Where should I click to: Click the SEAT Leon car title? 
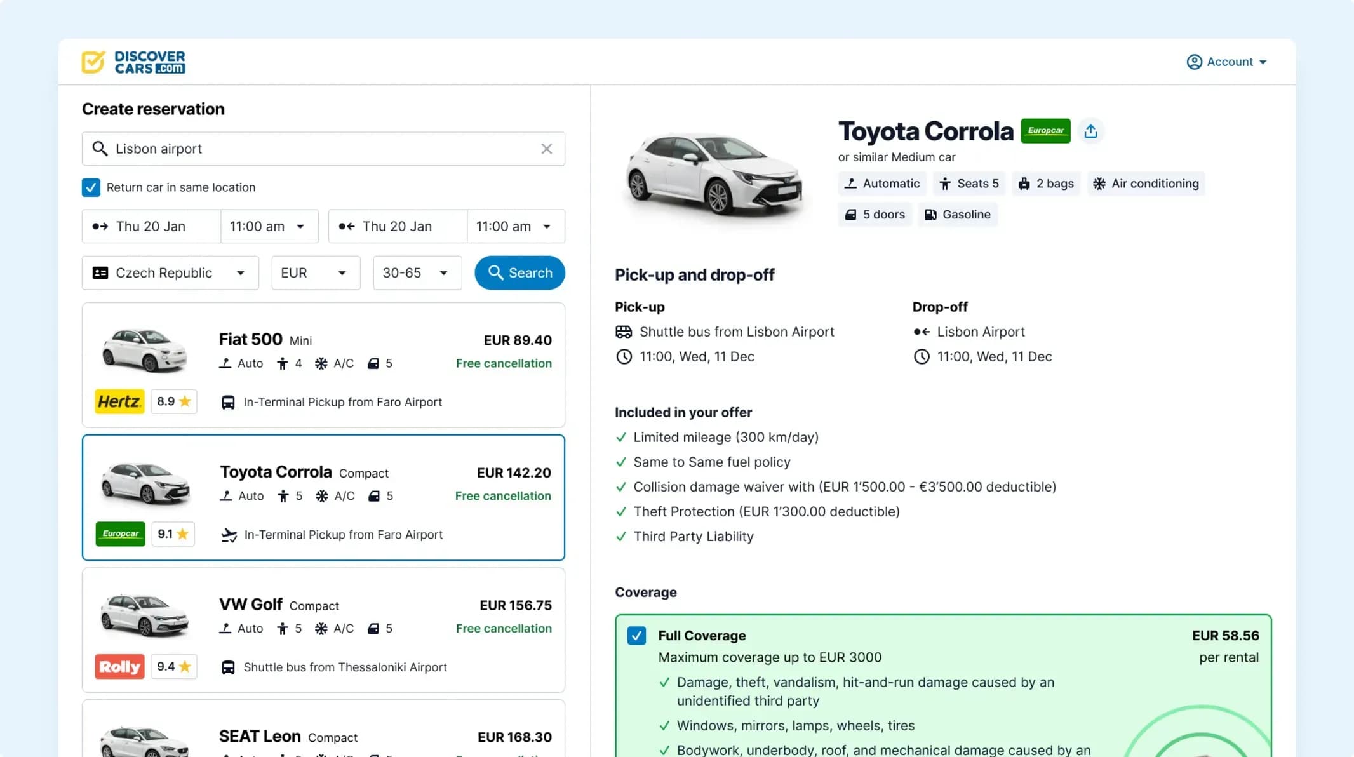pyautogui.click(x=260, y=736)
